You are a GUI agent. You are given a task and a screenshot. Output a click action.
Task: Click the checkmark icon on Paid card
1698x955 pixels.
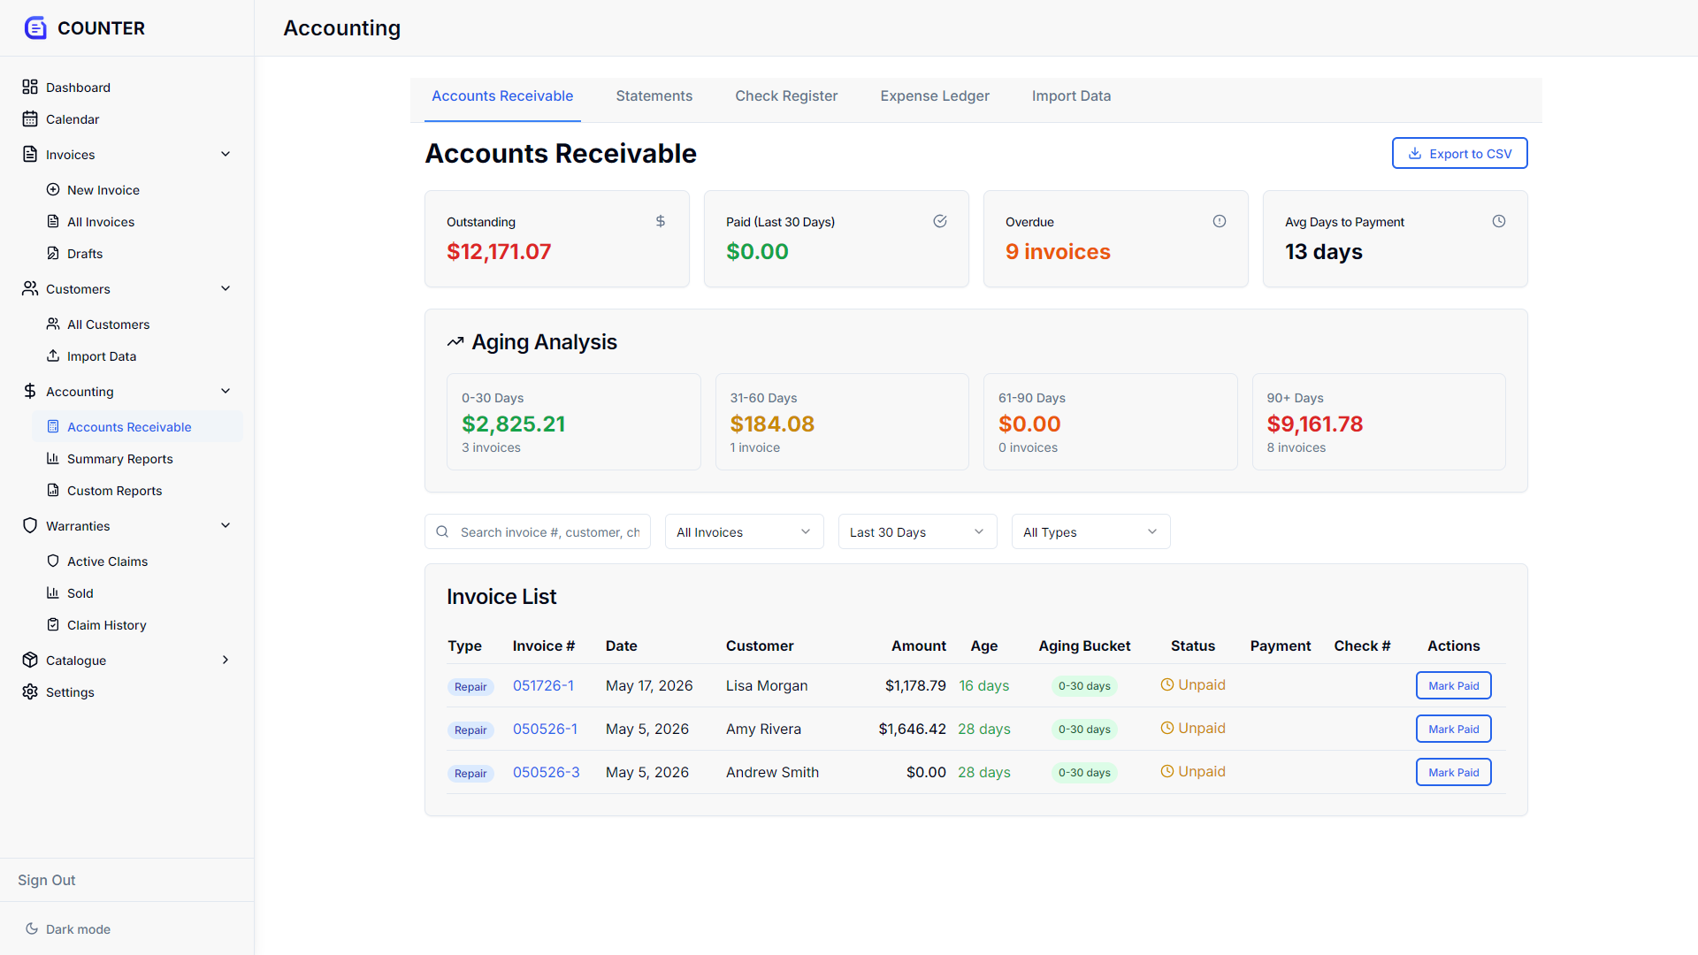940,221
